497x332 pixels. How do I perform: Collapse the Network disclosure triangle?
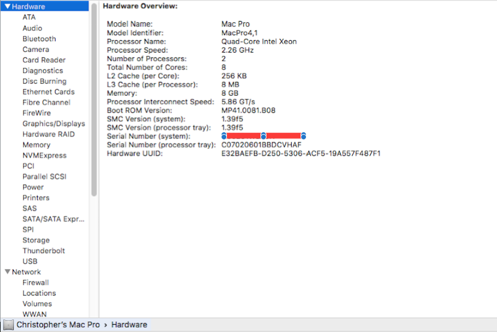(x=8, y=272)
